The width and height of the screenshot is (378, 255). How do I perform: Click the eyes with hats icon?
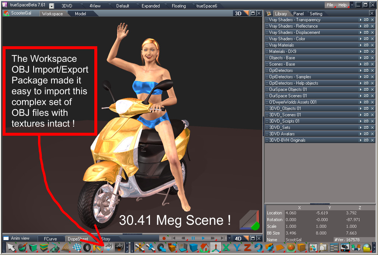[x=356, y=247]
